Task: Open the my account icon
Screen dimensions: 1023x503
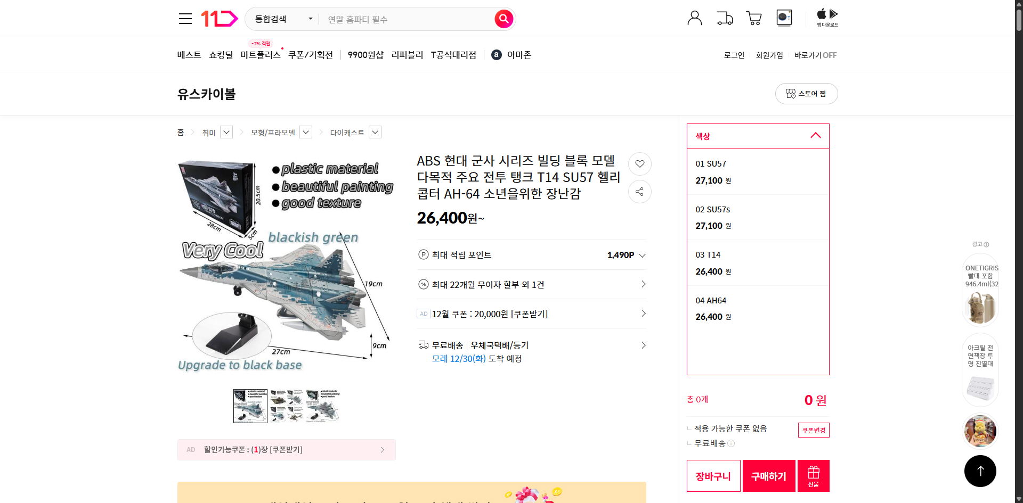Action: [x=694, y=18]
